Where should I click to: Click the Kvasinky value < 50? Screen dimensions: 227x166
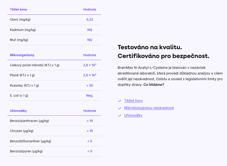pyautogui.click(x=90, y=86)
